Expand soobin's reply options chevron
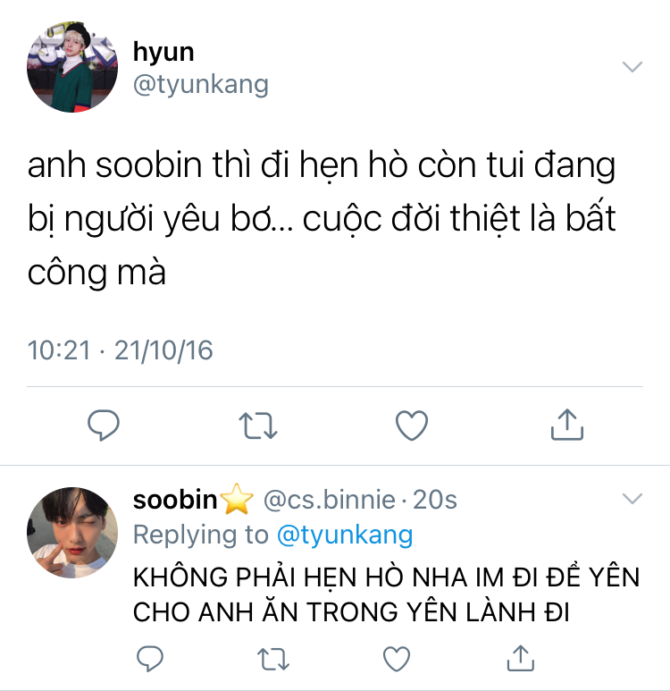 [632, 499]
